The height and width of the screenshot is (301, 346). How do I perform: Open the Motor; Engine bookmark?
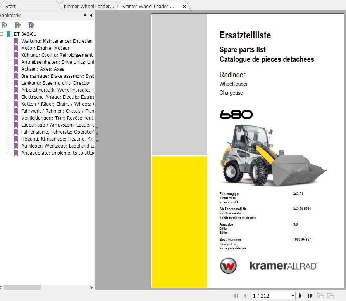[x=45, y=48]
